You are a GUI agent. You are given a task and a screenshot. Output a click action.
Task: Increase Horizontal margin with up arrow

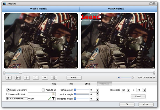[x=97, y=98]
